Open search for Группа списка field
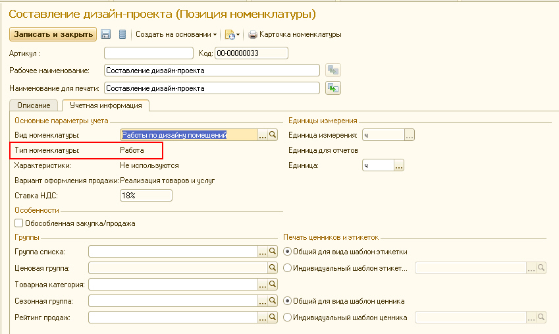Image resolution: width=559 pixels, height=334 pixels. [273, 251]
